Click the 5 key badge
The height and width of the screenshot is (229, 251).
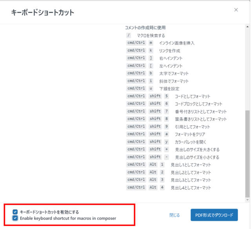[166, 96]
